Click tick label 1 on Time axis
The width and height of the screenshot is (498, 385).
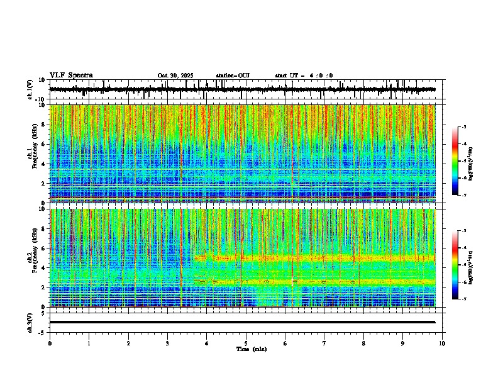coord(89,343)
